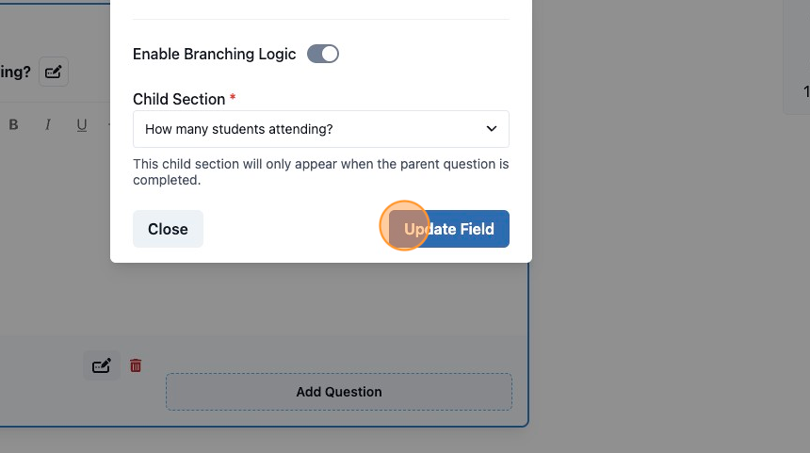The width and height of the screenshot is (810, 453).
Task: Click the Child Section field label
Action: tap(179, 99)
